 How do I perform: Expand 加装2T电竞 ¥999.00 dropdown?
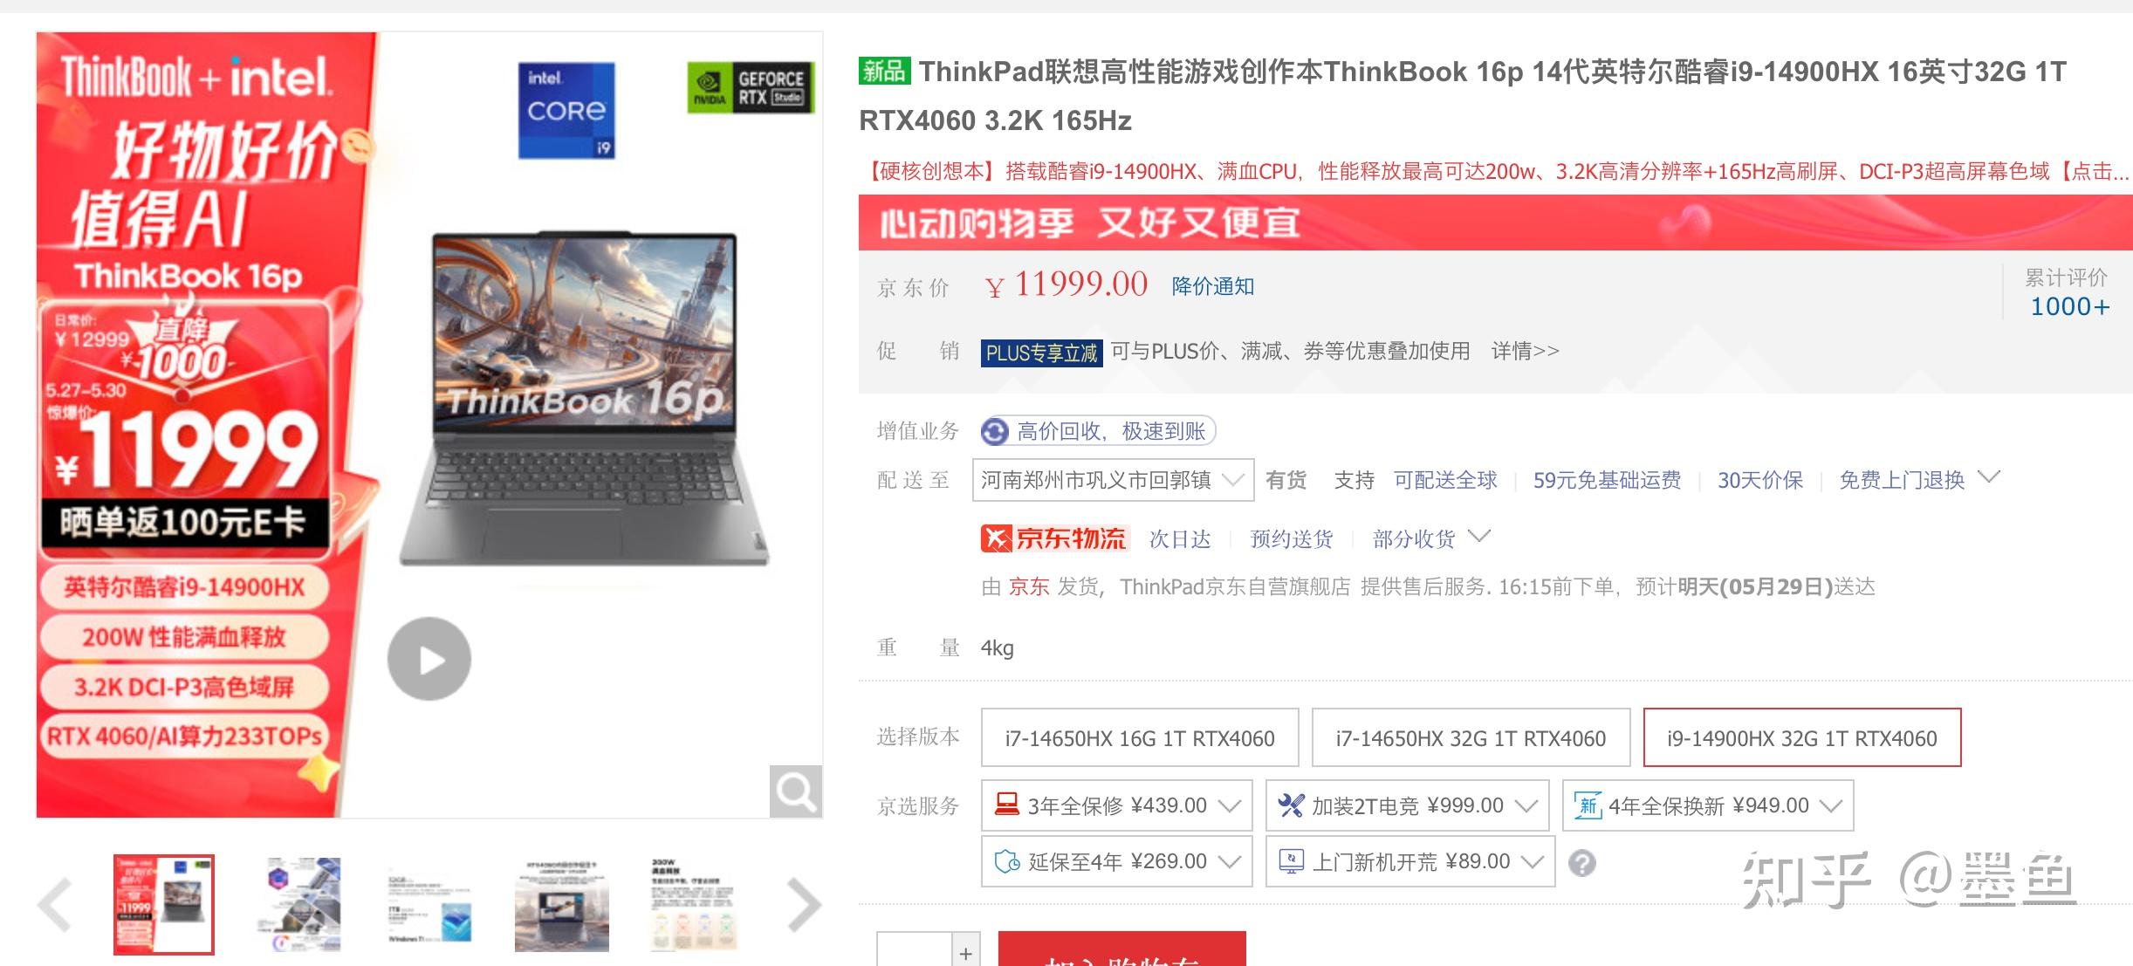tap(1407, 805)
